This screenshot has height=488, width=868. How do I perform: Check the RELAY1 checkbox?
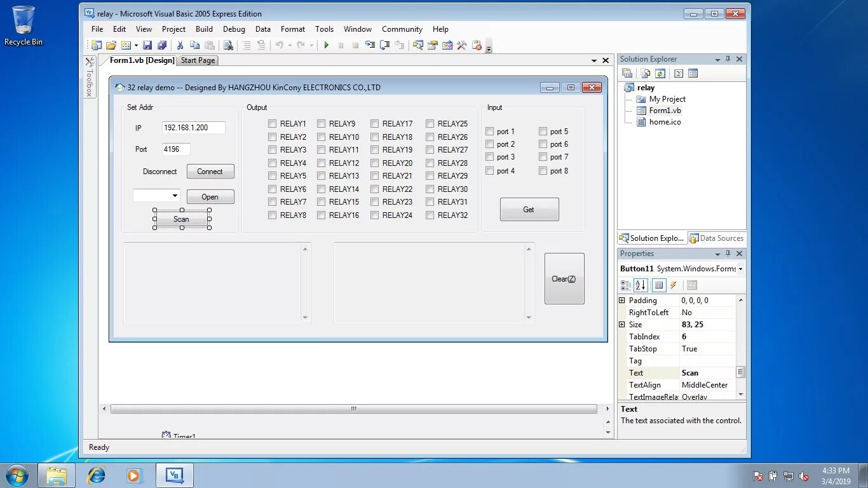point(272,124)
